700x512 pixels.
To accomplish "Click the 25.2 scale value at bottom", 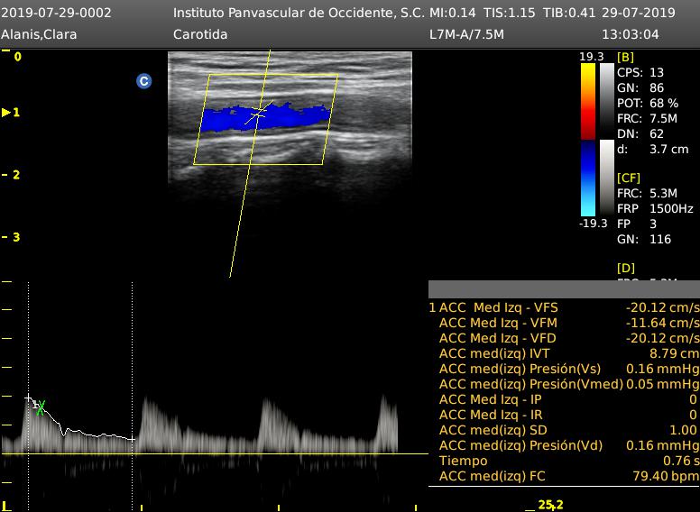I will (550, 505).
